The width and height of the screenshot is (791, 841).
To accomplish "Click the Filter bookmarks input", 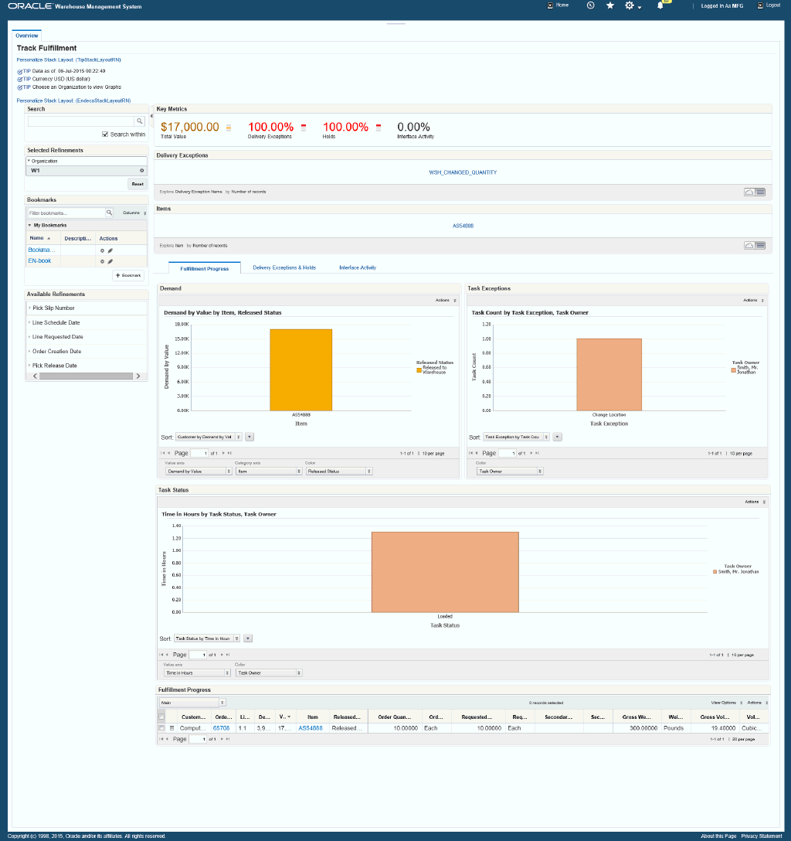I will coord(66,213).
